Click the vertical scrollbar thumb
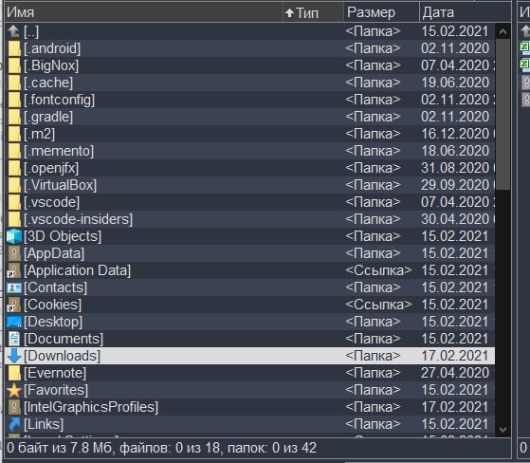Screen dimensions: 530x463 click(503, 115)
